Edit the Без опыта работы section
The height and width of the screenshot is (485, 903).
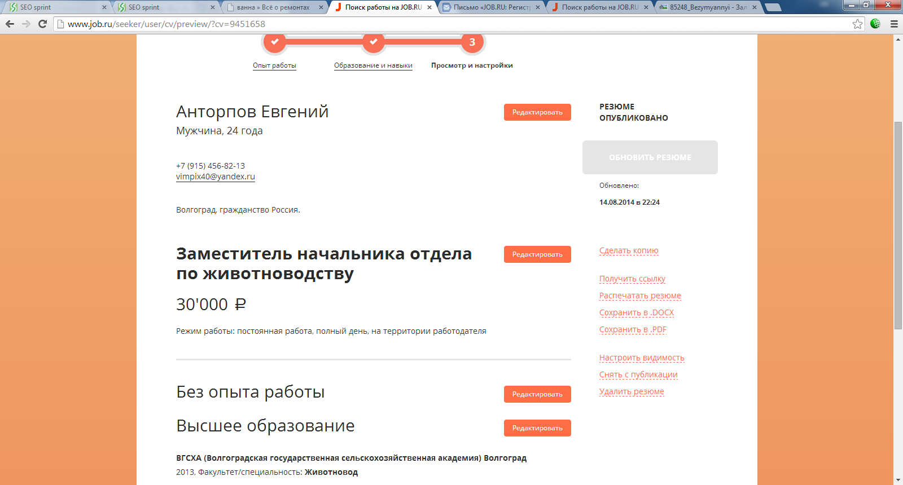[537, 394]
